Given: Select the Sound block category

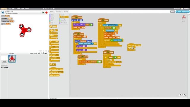Looking at the screenshot, I should point(52,19).
